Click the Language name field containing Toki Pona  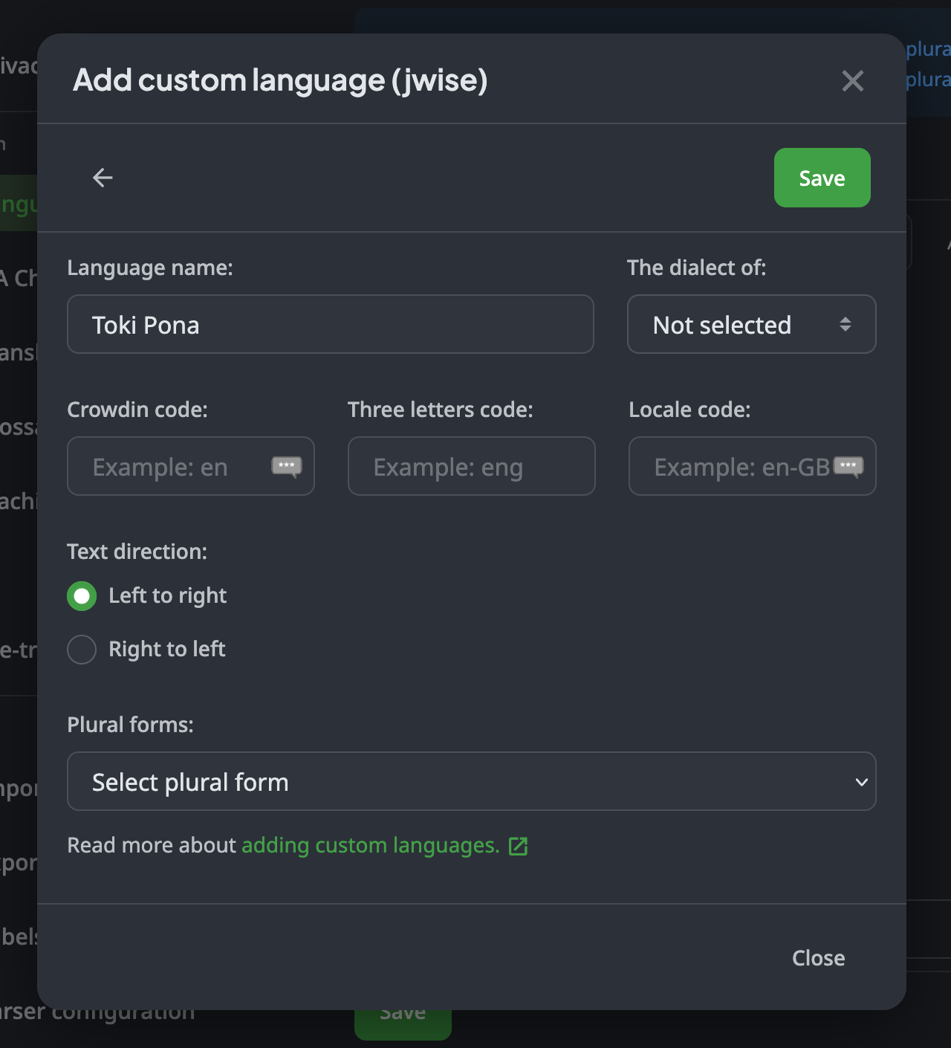tap(330, 324)
